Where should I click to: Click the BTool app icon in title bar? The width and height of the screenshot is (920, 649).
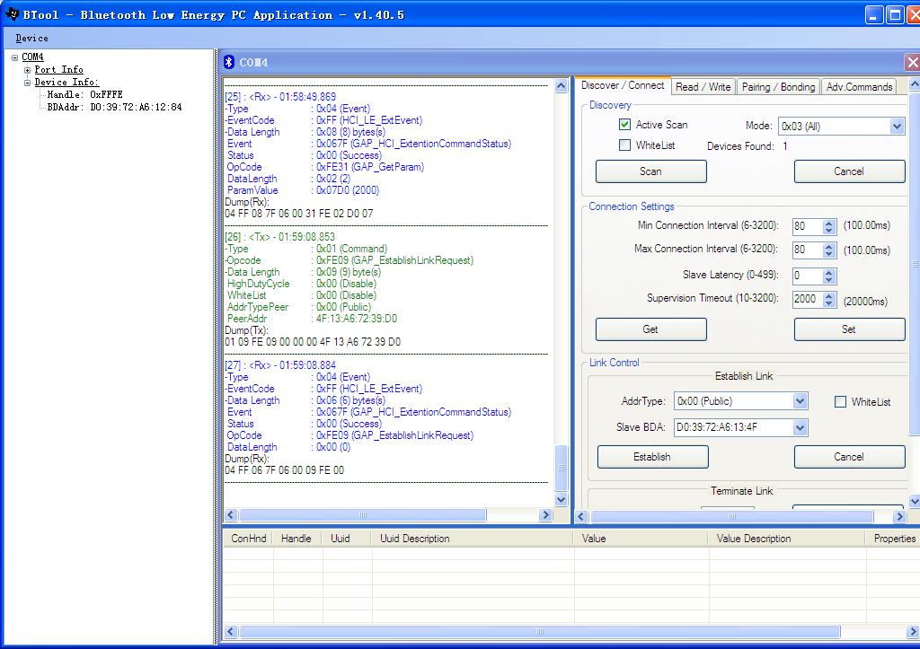pos(12,14)
